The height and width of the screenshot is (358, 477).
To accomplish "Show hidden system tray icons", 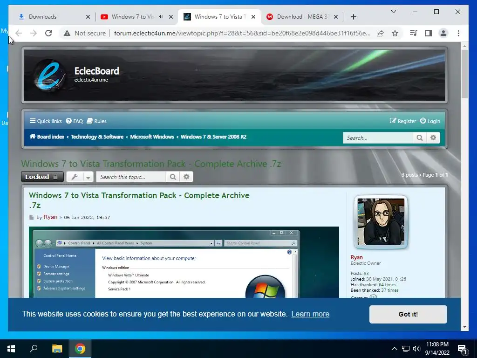I will (394, 349).
